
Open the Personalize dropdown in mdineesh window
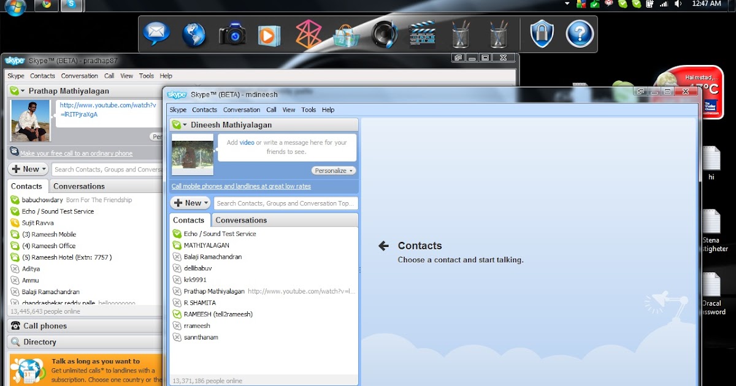334,170
